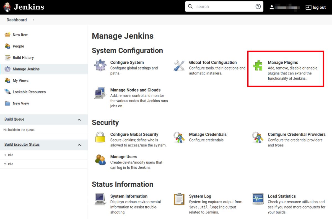
Task: Click the Manage Users people icon
Action: [x=100, y=160]
